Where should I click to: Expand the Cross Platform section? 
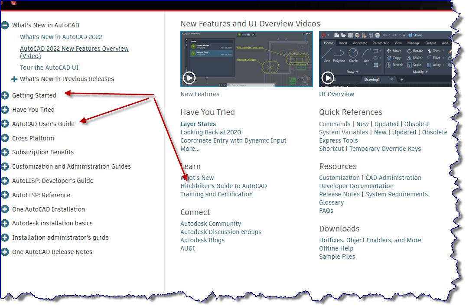(x=5, y=138)
